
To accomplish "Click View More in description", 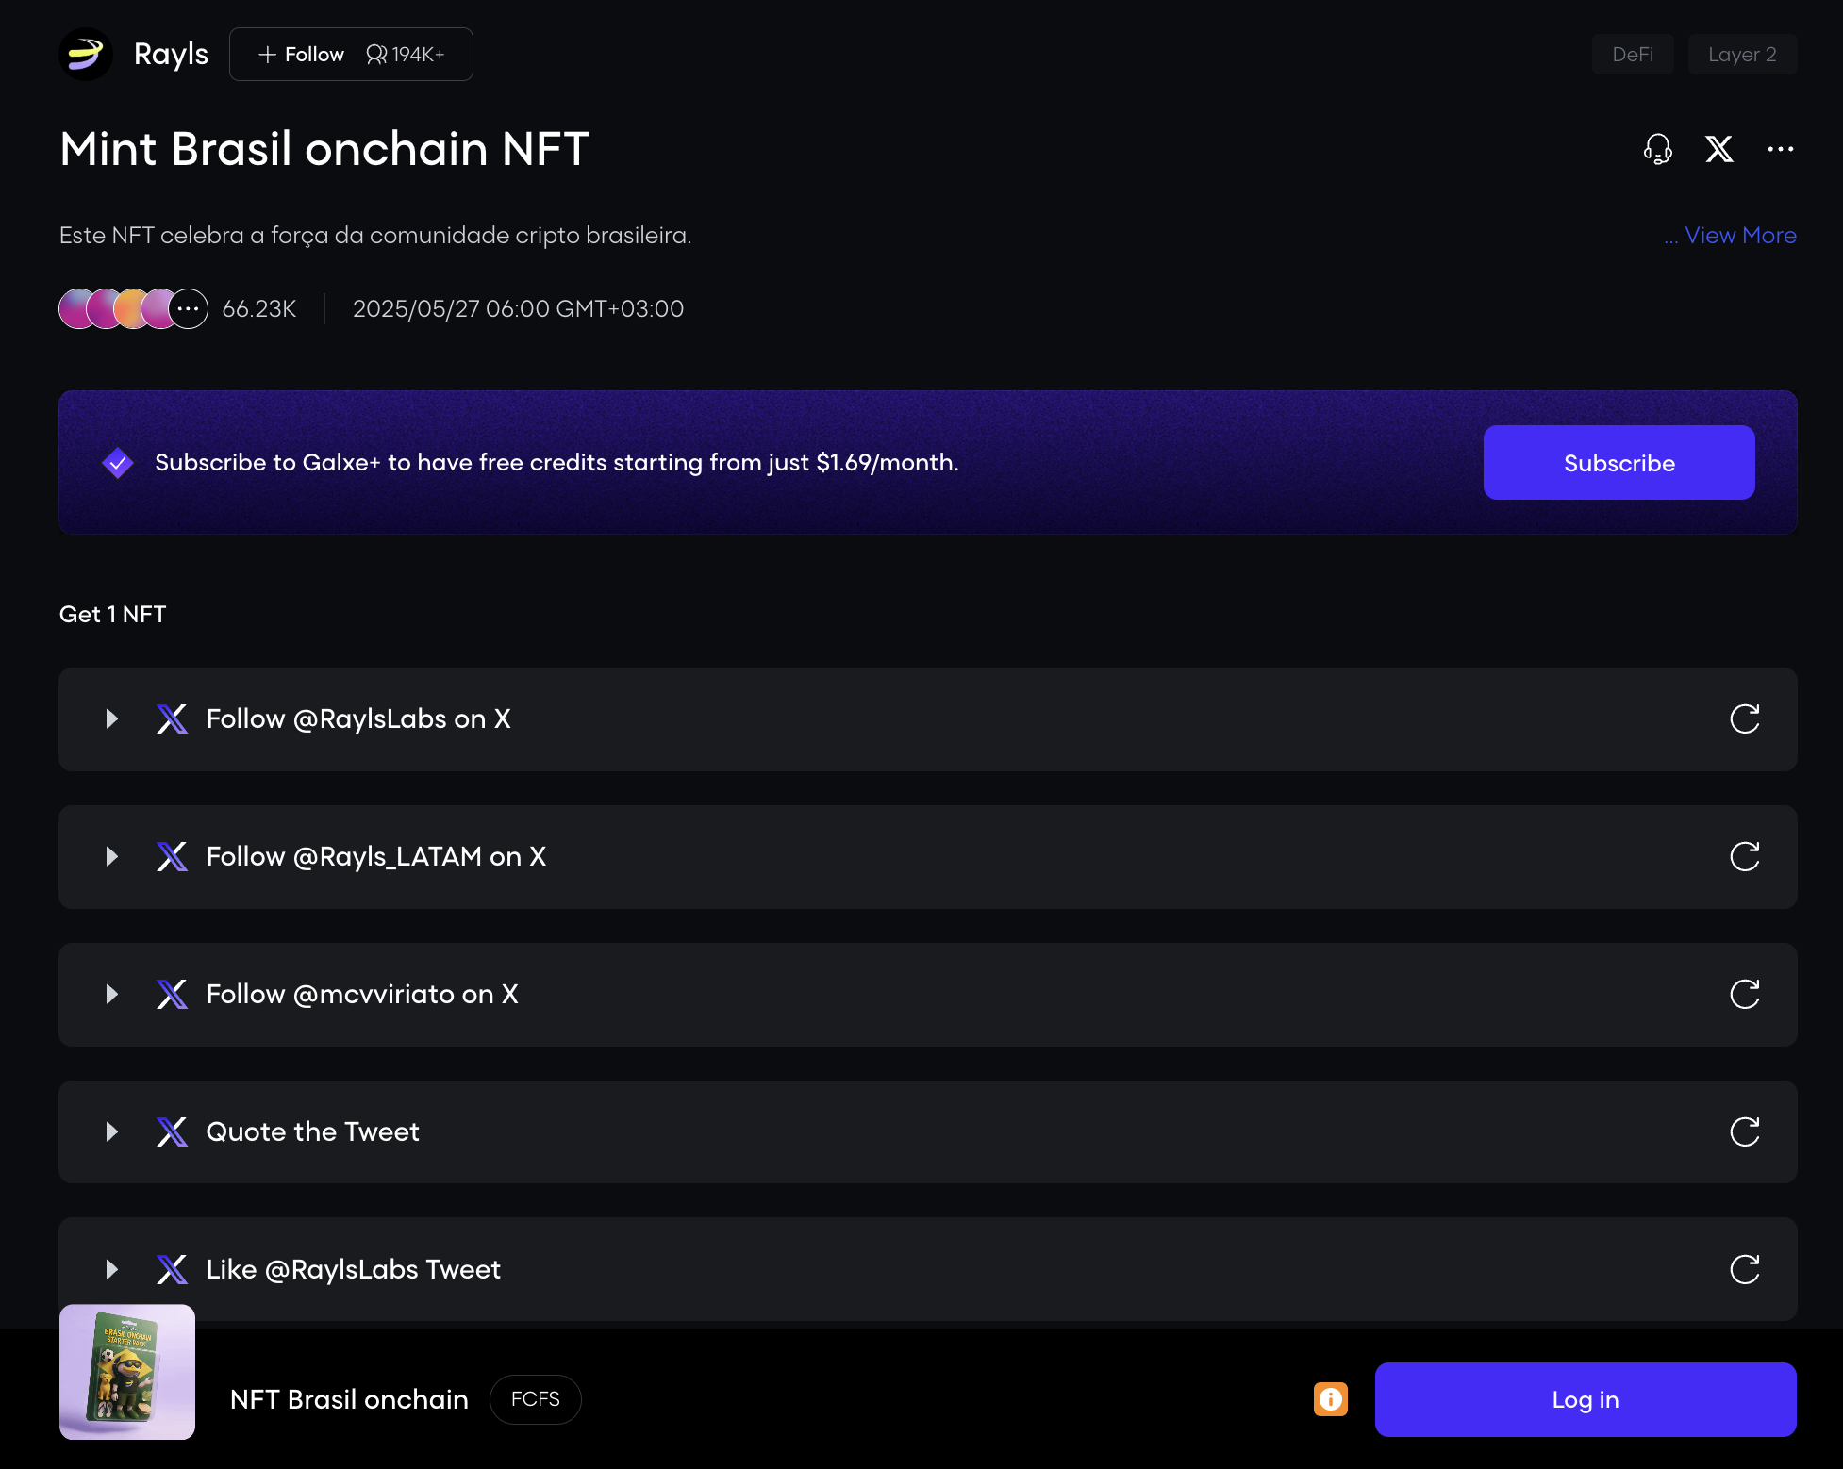I will click(1740, 236).
